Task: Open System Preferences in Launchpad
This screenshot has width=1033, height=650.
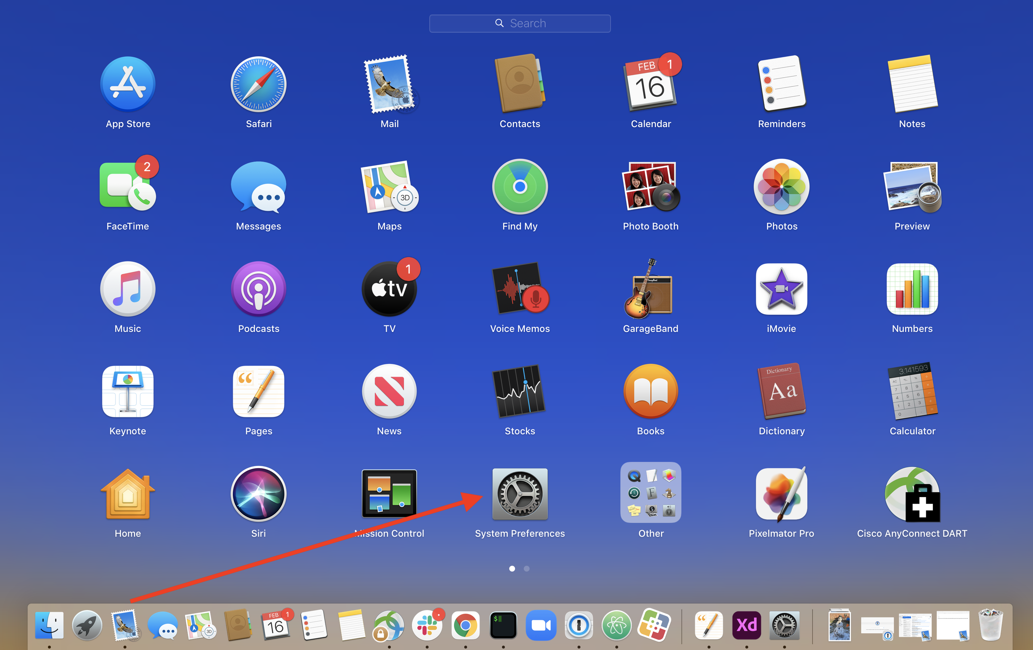Action: click(x=519, y=494)
